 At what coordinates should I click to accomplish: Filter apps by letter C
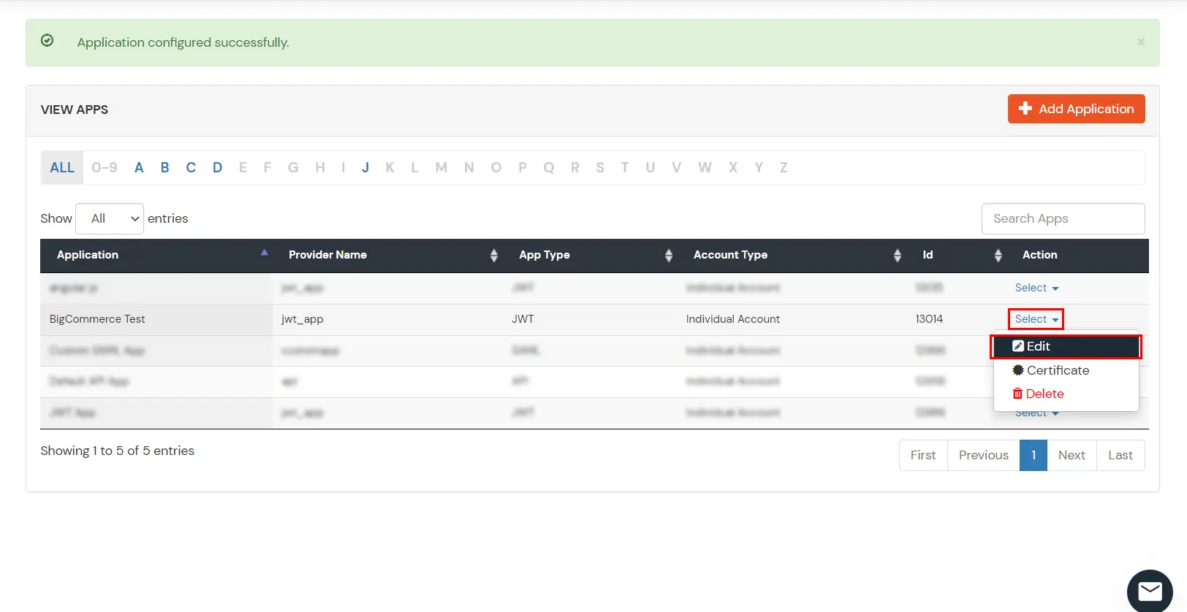coord(191,167)
